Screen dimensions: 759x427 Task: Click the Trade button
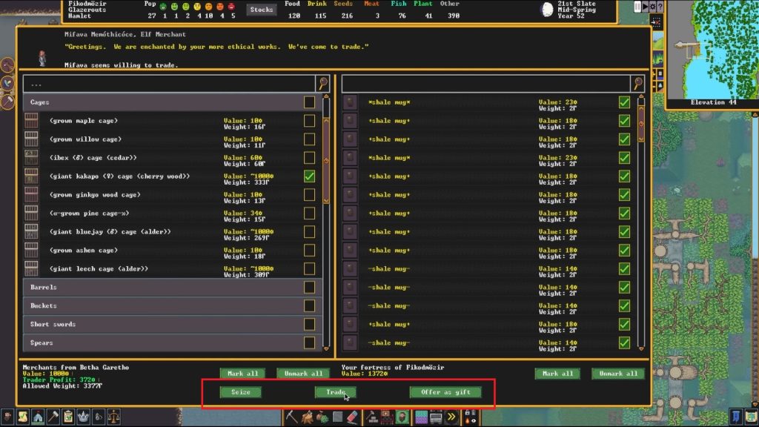tap(336, 392)
